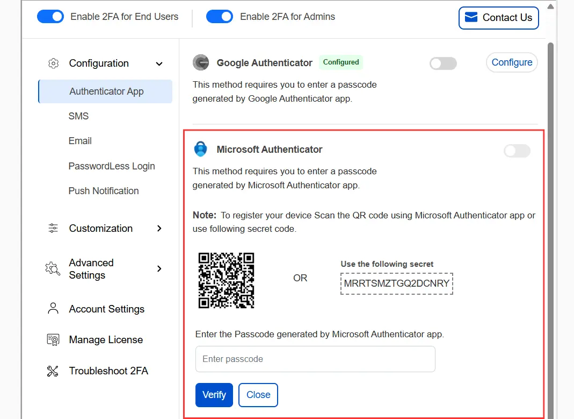The height and width of the screenshot is (419, 574).
Task: Click the Microsoft Authenticator logo icon
Action: (x=200, y=149)
